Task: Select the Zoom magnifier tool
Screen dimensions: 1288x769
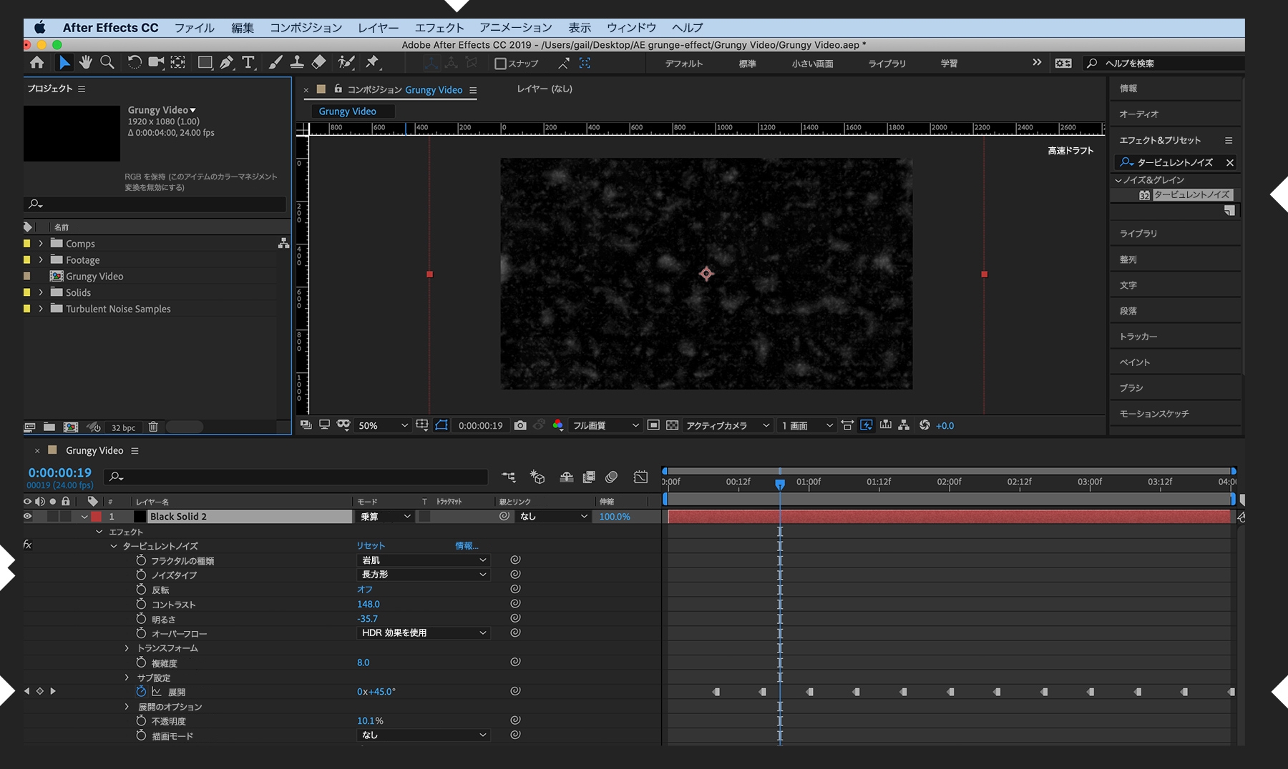Action: tap(107, 63)
